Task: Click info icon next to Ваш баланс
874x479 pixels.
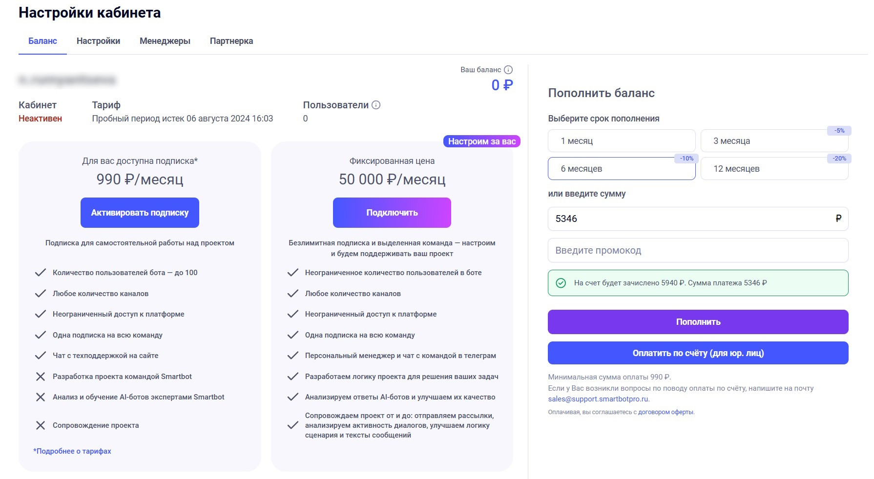Action: (508, 70)
